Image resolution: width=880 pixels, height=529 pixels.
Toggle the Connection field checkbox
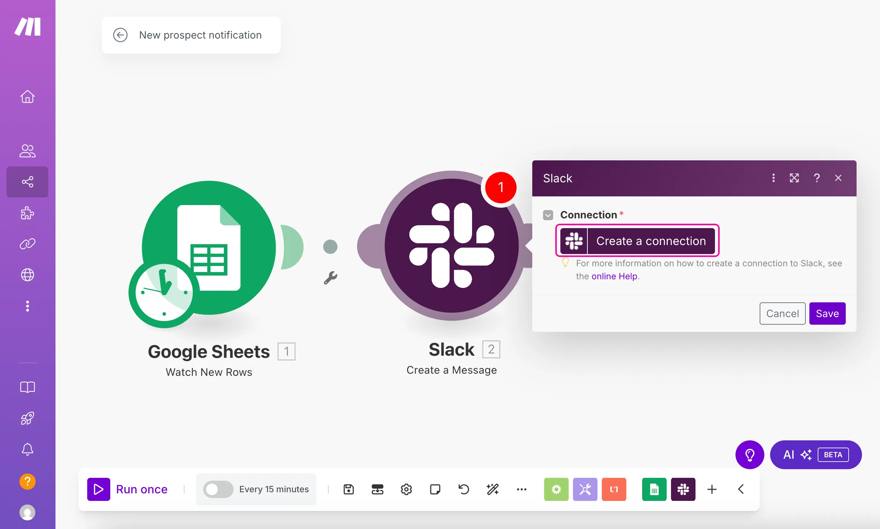(548, 215)
